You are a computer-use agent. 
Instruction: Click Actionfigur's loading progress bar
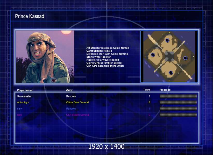pyautogui.click(x=178, y=102)
